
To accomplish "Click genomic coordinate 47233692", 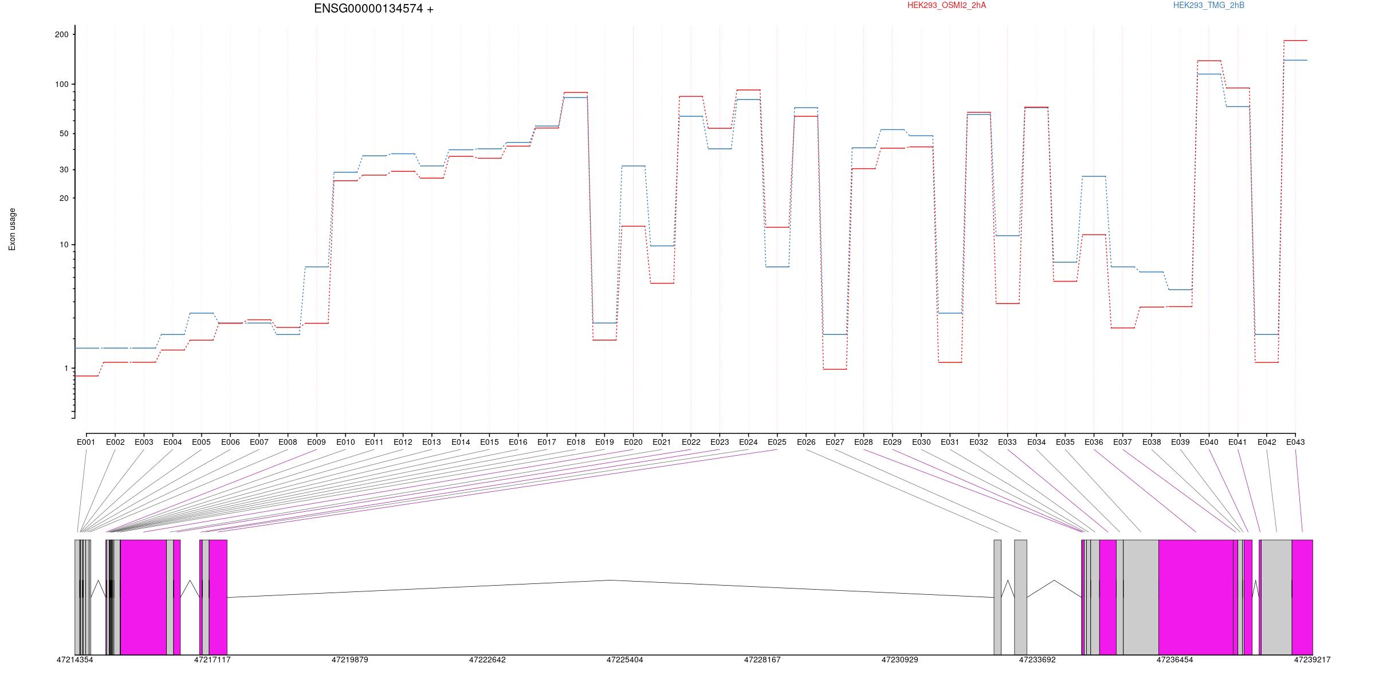I will pyautogui.click(x=1037, y=660).
